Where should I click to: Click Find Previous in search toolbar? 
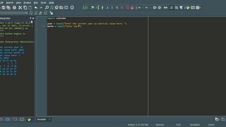[36, 13]
